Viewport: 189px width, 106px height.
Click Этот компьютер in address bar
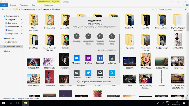coord(28,9)
